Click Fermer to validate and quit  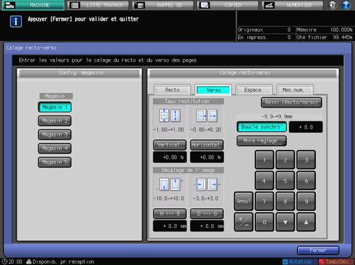point(318,251)
